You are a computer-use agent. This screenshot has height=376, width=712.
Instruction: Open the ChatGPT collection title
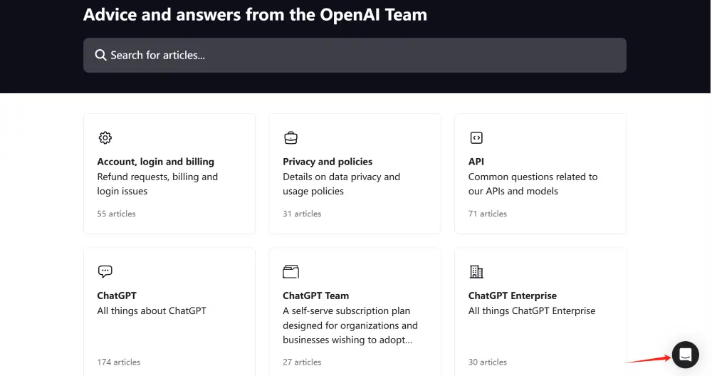(117, 296)
